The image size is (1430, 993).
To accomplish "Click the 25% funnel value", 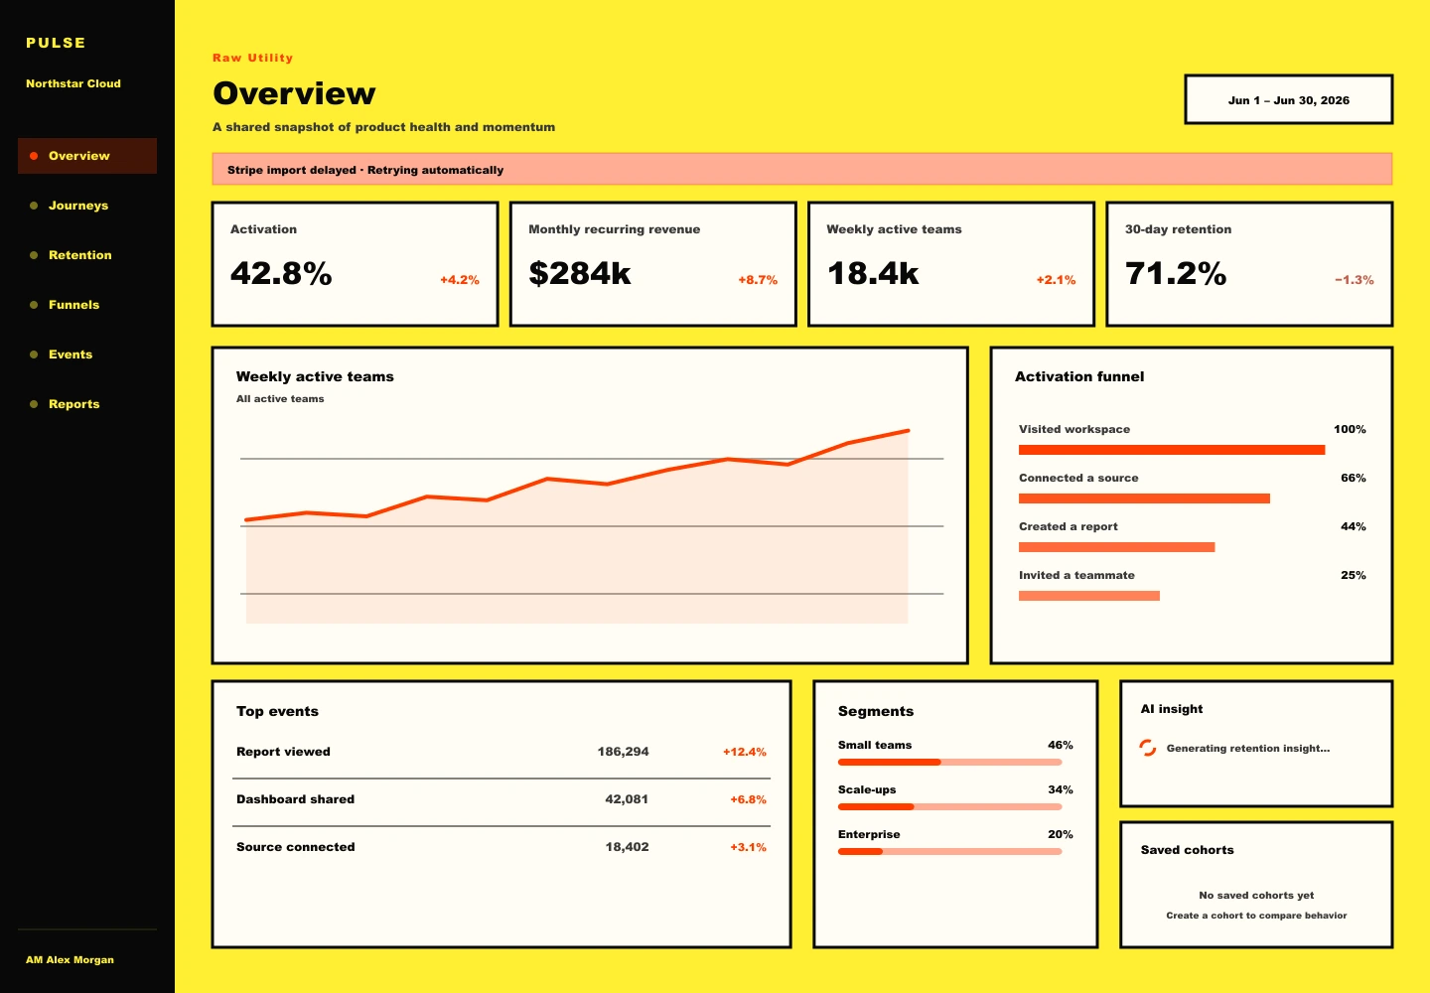I will pos(1354,575).
